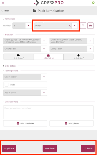Go Back to previous screen
Image resolution: width=97 pixels, height=155 pixels.
[x=5, y=11]
